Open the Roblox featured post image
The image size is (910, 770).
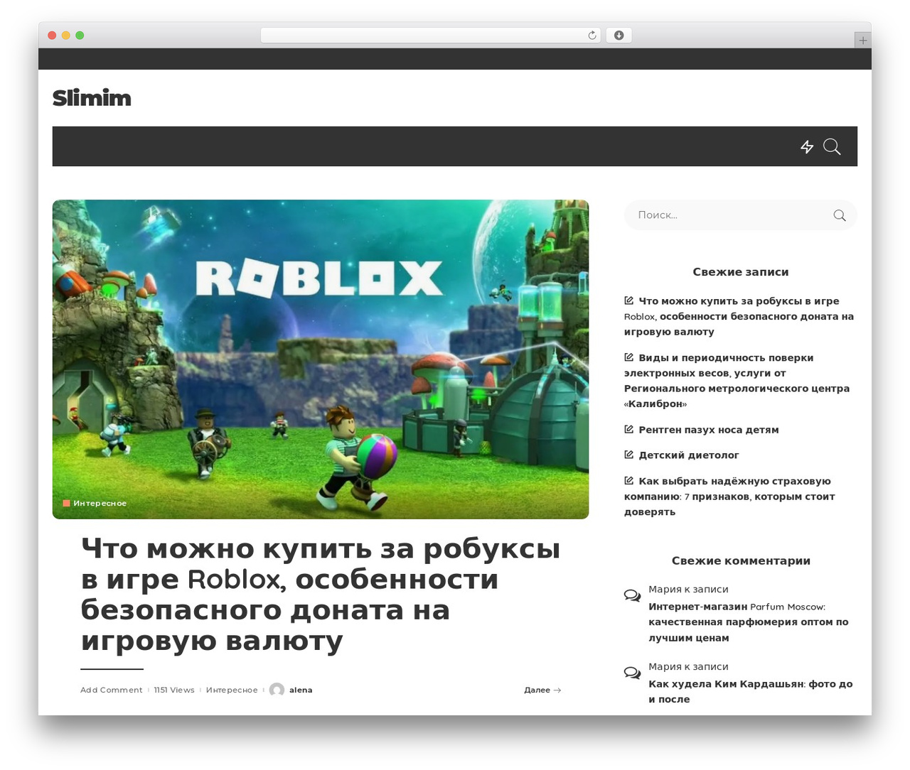click(321, 359)
